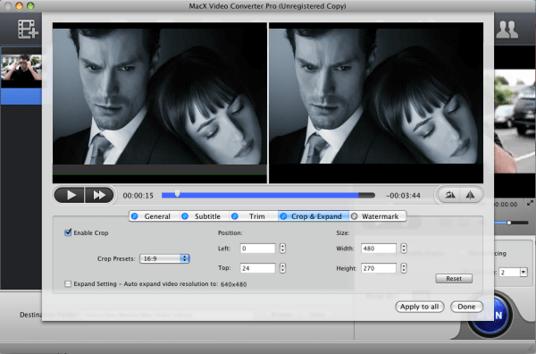This screenshot has height=354, width=536.
Task: Click the fullscreen expand icon in main window
Action: (530, 204)
